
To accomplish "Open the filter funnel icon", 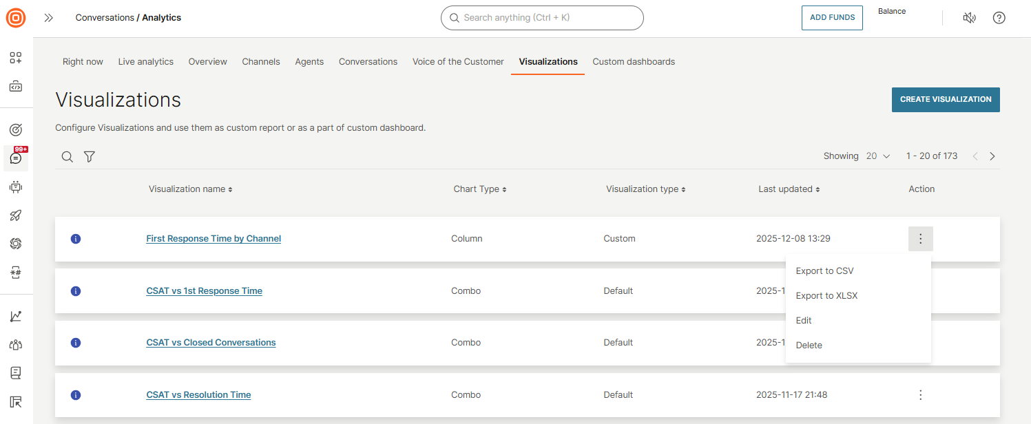I will (x=89, y=156).
